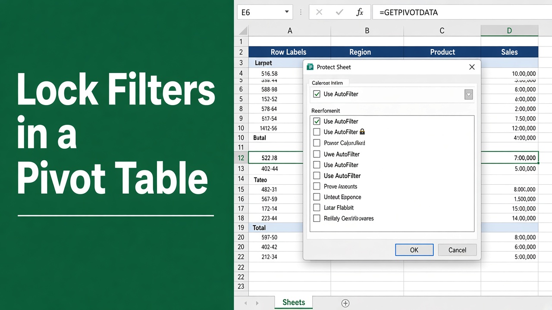Add a new sheet with plus icon
The image size is (552, 310).
pos(345,303)
